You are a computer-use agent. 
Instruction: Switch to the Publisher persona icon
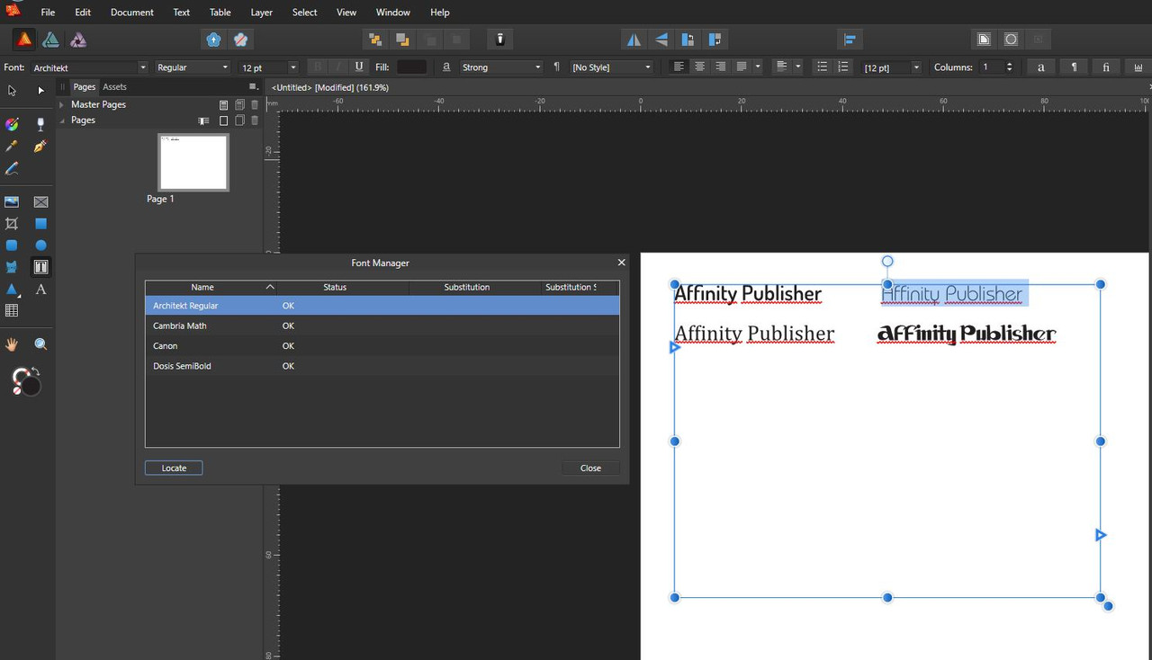pos(23,40)
